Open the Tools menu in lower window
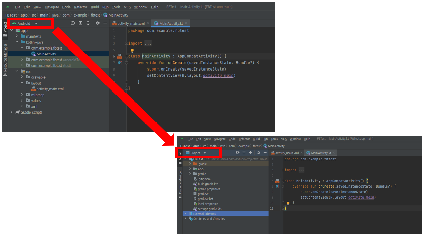 (x=274, y=139)
